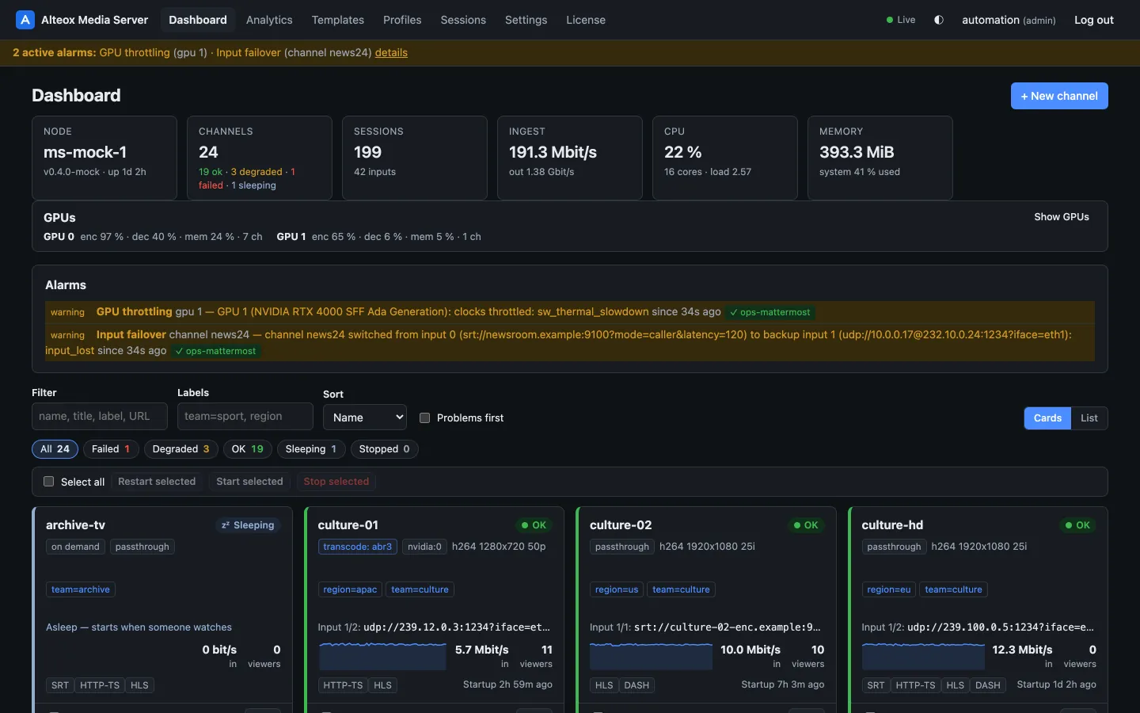Image resolution: width=1140 pixels, height=713 pixels.
Task: Go to the Templates tab
Action: click(338, 20)
